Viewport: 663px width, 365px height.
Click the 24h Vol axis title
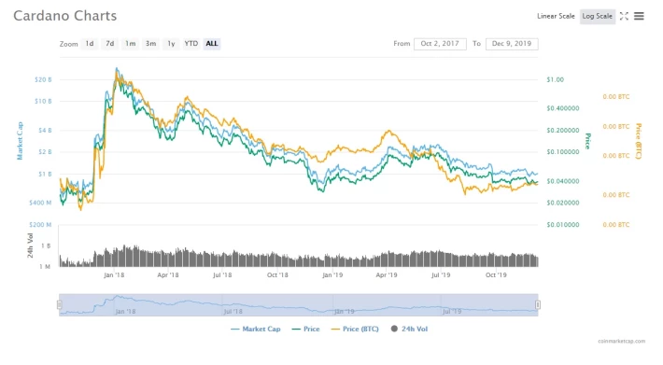pos(30,245)
